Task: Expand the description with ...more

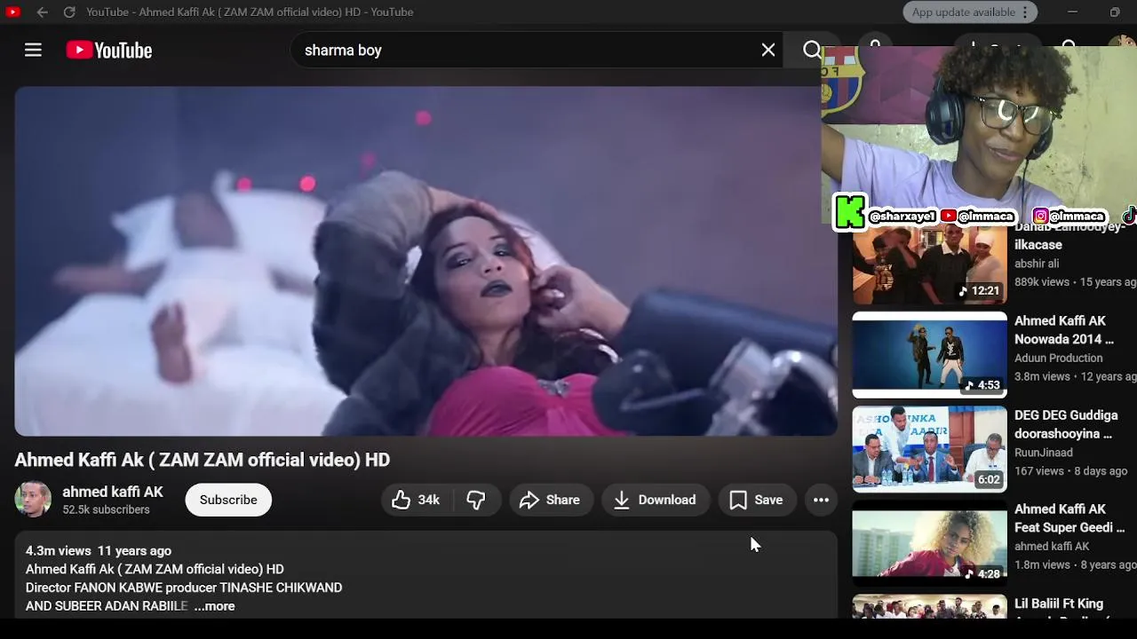Action: point(215,606)
